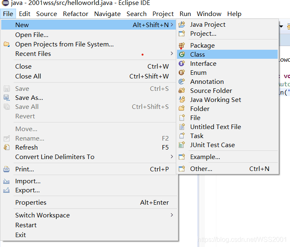The height and width of the screenshot is (247, 290).
Task: Click the JUnit Test Case icon
Action: coord(182,145)
